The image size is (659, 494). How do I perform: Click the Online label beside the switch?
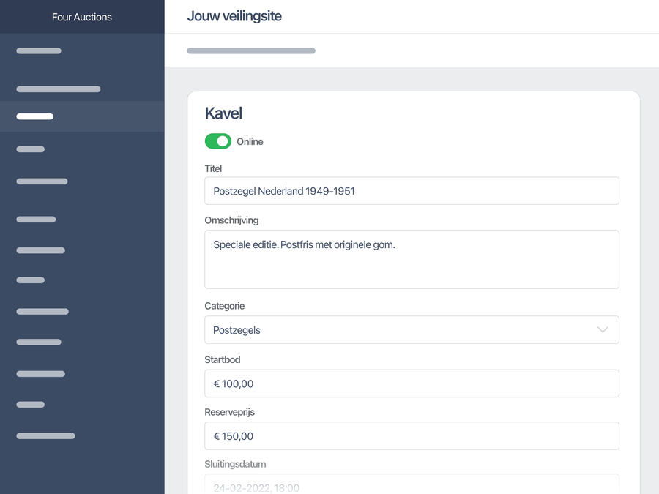coord(250,142)
